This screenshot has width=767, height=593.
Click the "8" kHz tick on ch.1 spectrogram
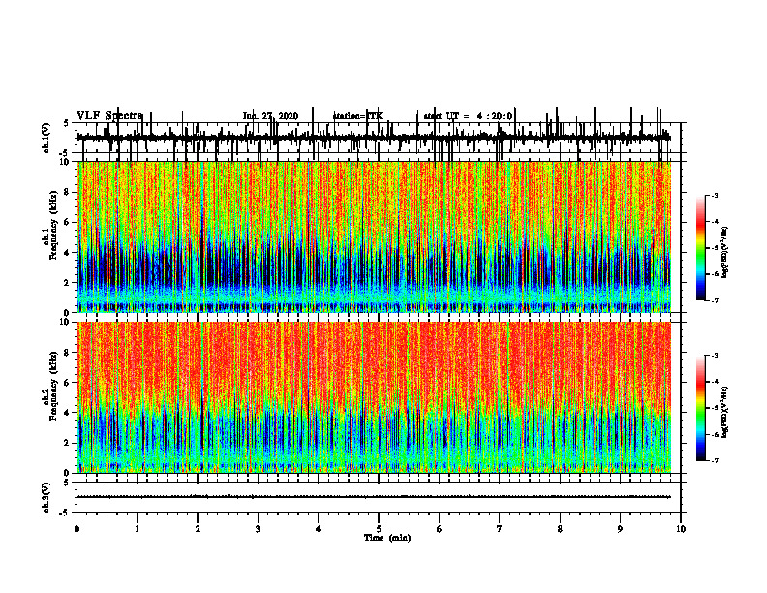(x=68, y=192)
